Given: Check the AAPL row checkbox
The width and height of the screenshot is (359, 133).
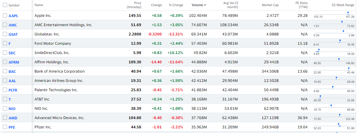Looking at the screenshot, I should click(5, 15).
